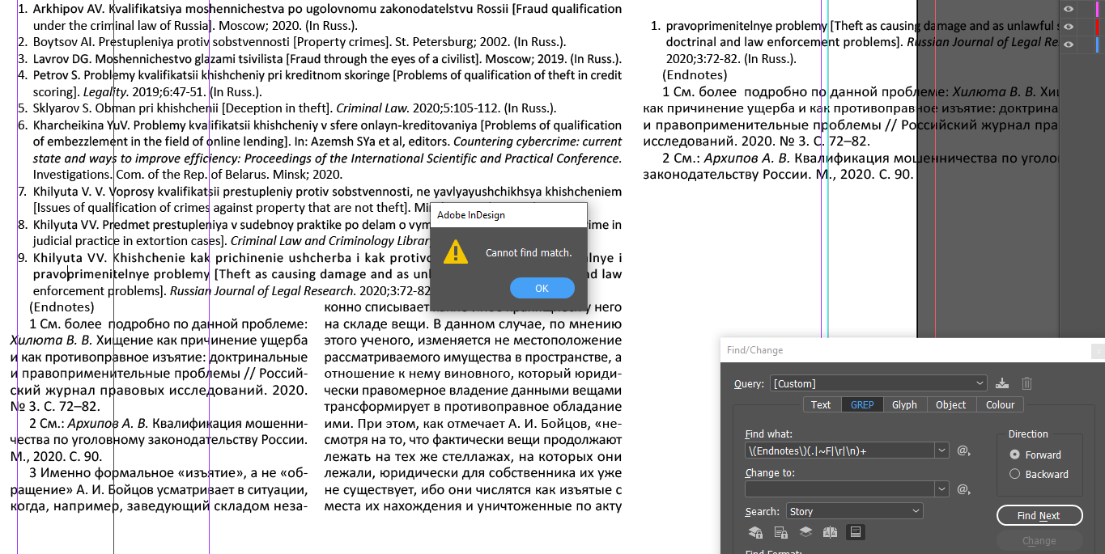
Task: Switch to the Colour tab
Action: (x=1000, y=404)
